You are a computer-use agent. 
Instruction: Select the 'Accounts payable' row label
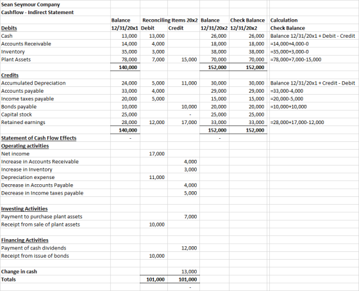point(22,91)
